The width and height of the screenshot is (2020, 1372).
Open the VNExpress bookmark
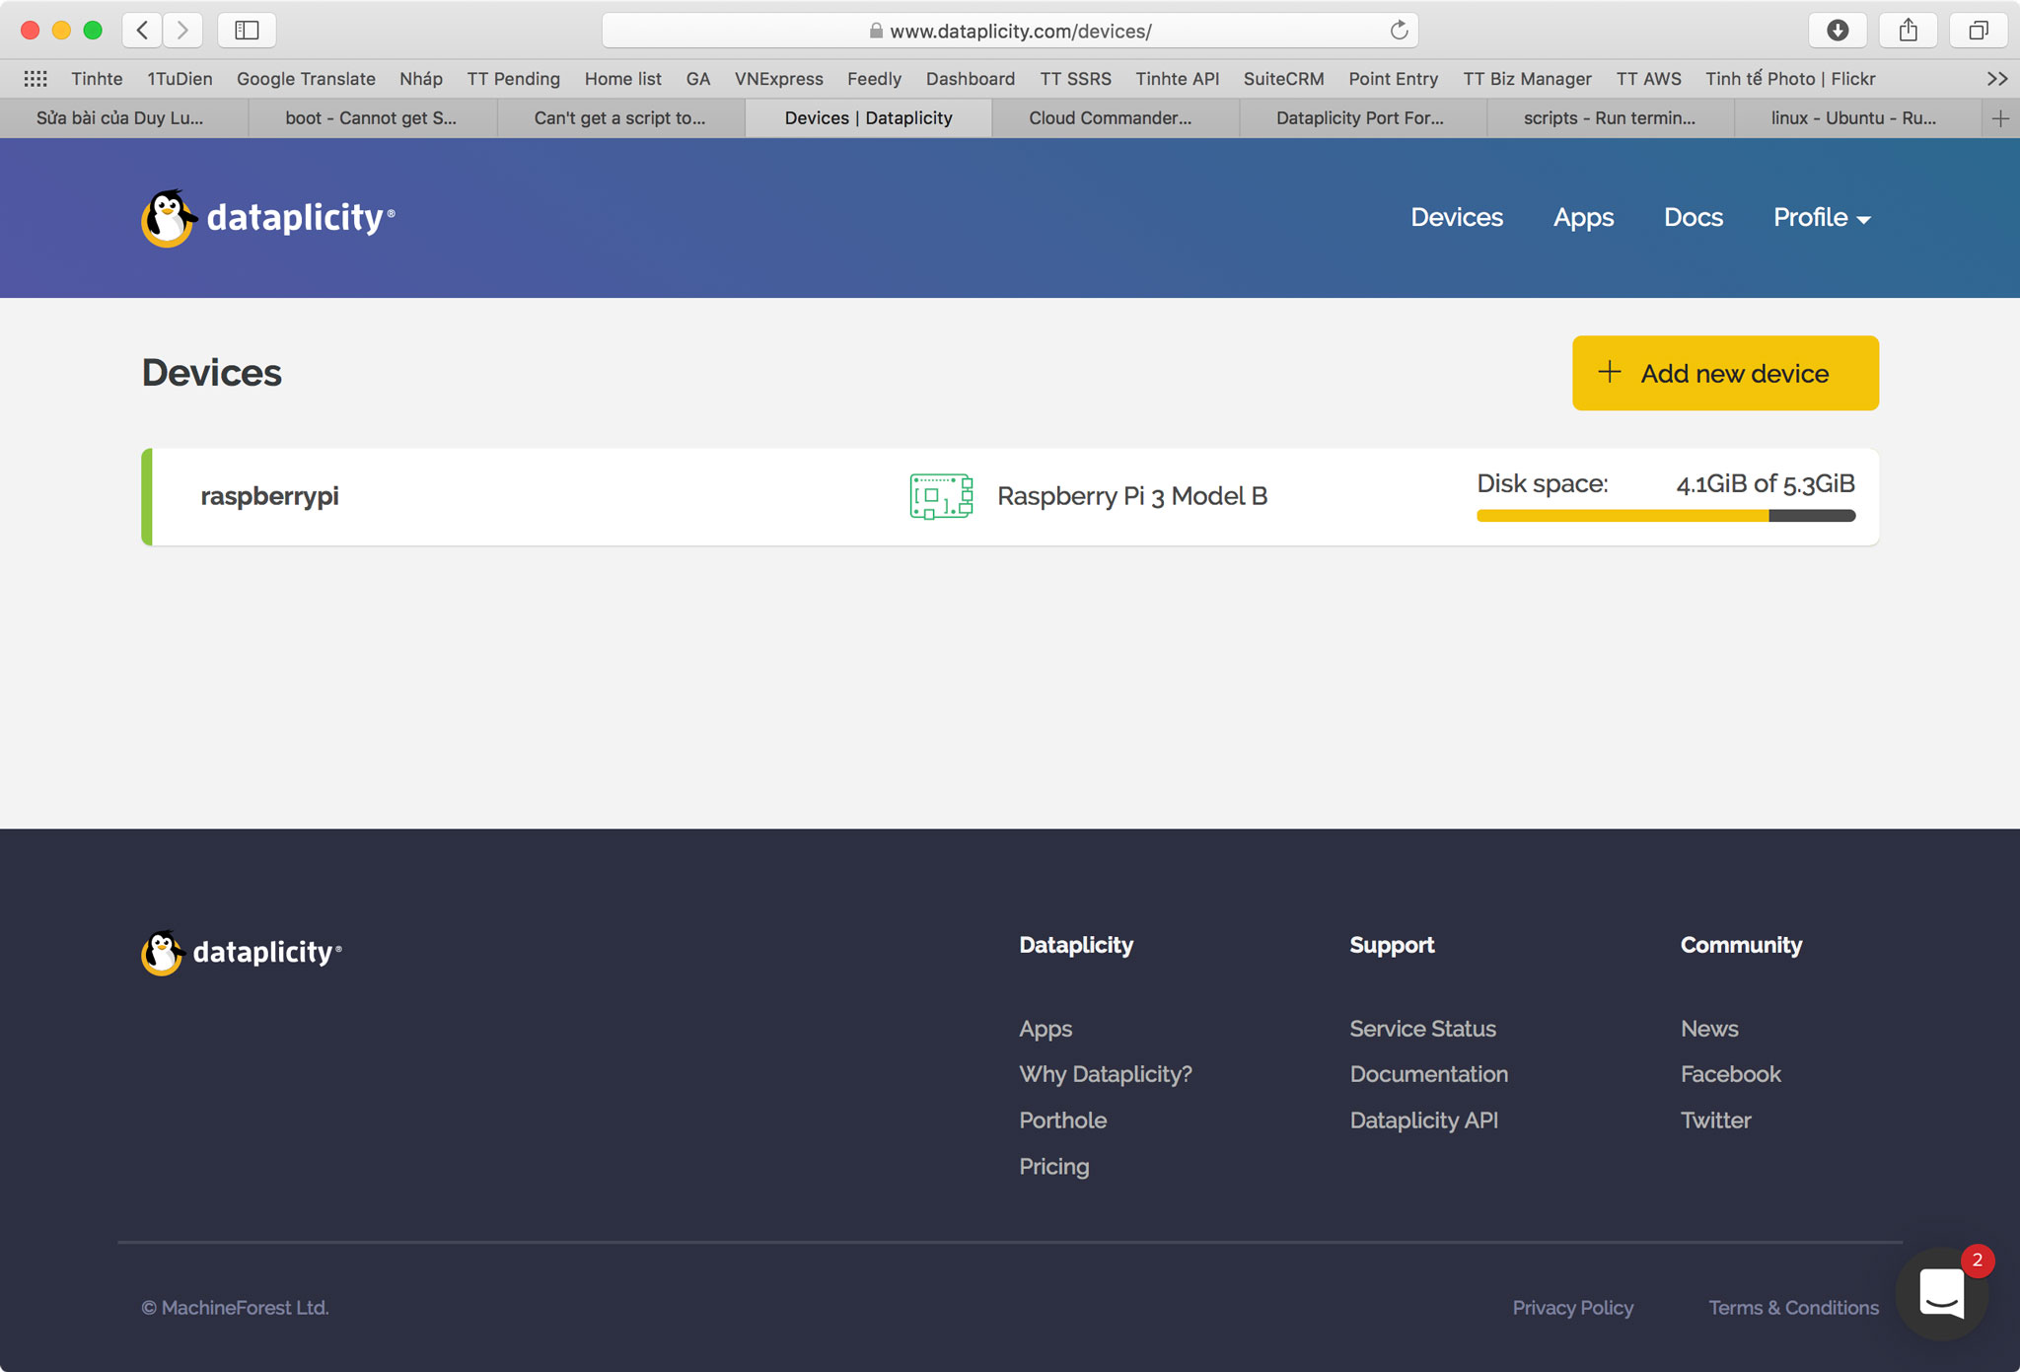point(778,79)
